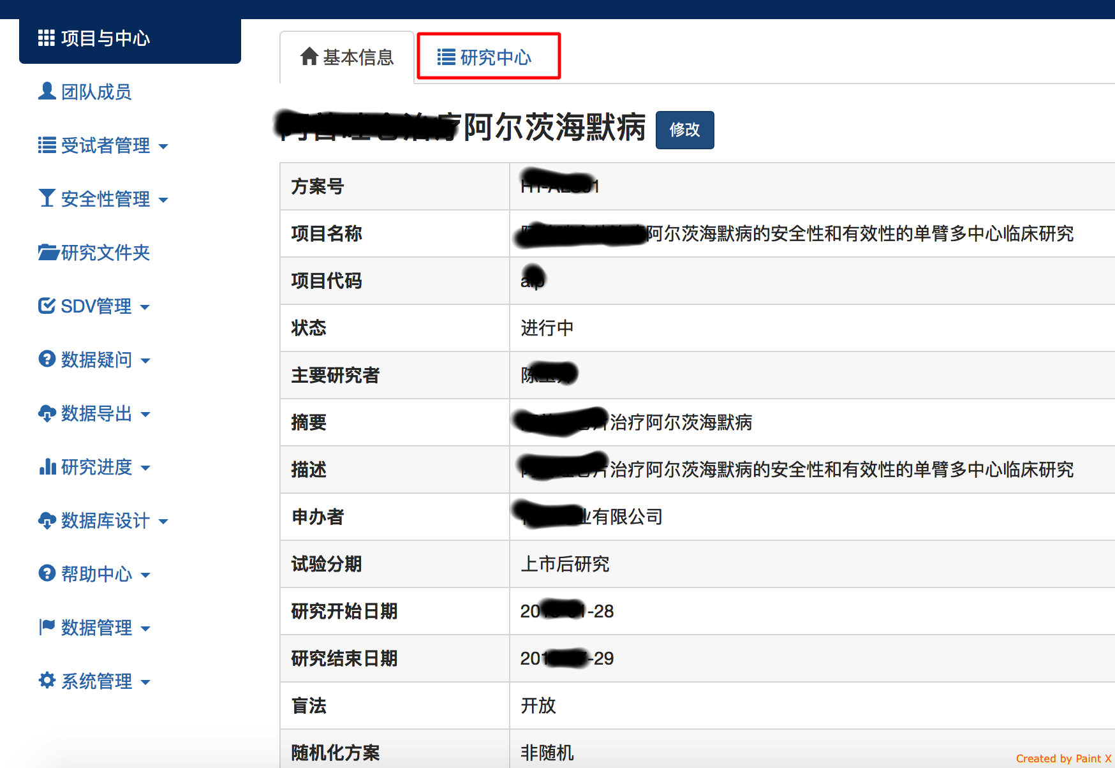Screen dimensions: 1115x768
Task: Click the flag icon beside 数据管理
Action: click(x=47, y=627)
